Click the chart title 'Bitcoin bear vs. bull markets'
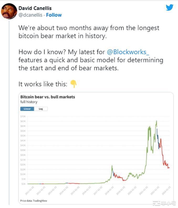This screenshot has width=178, height=208. tap(48, 97)
